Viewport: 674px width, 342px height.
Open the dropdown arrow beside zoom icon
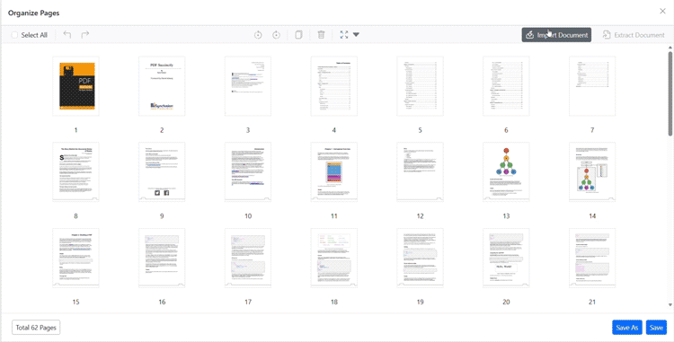tap(356, 35)
